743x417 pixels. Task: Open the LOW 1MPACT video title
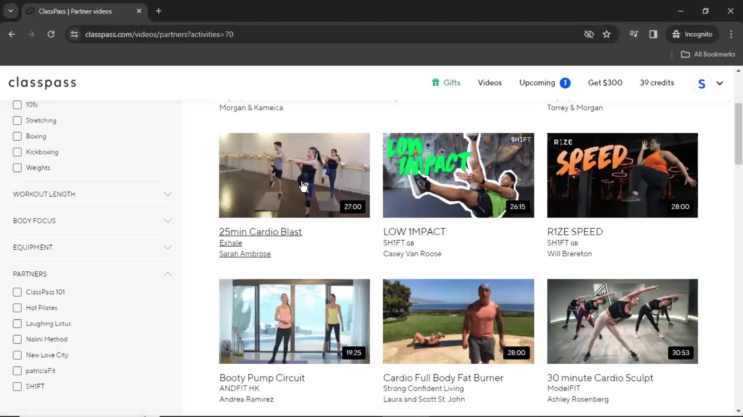[x=414, y=232]
